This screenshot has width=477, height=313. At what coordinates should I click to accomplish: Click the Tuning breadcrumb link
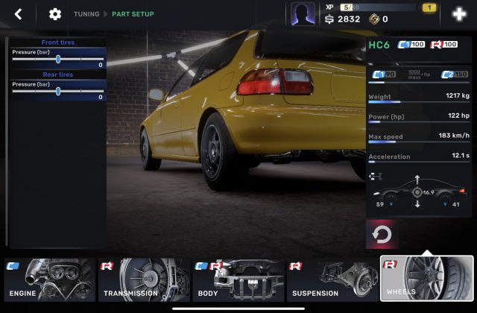point(86,14)
